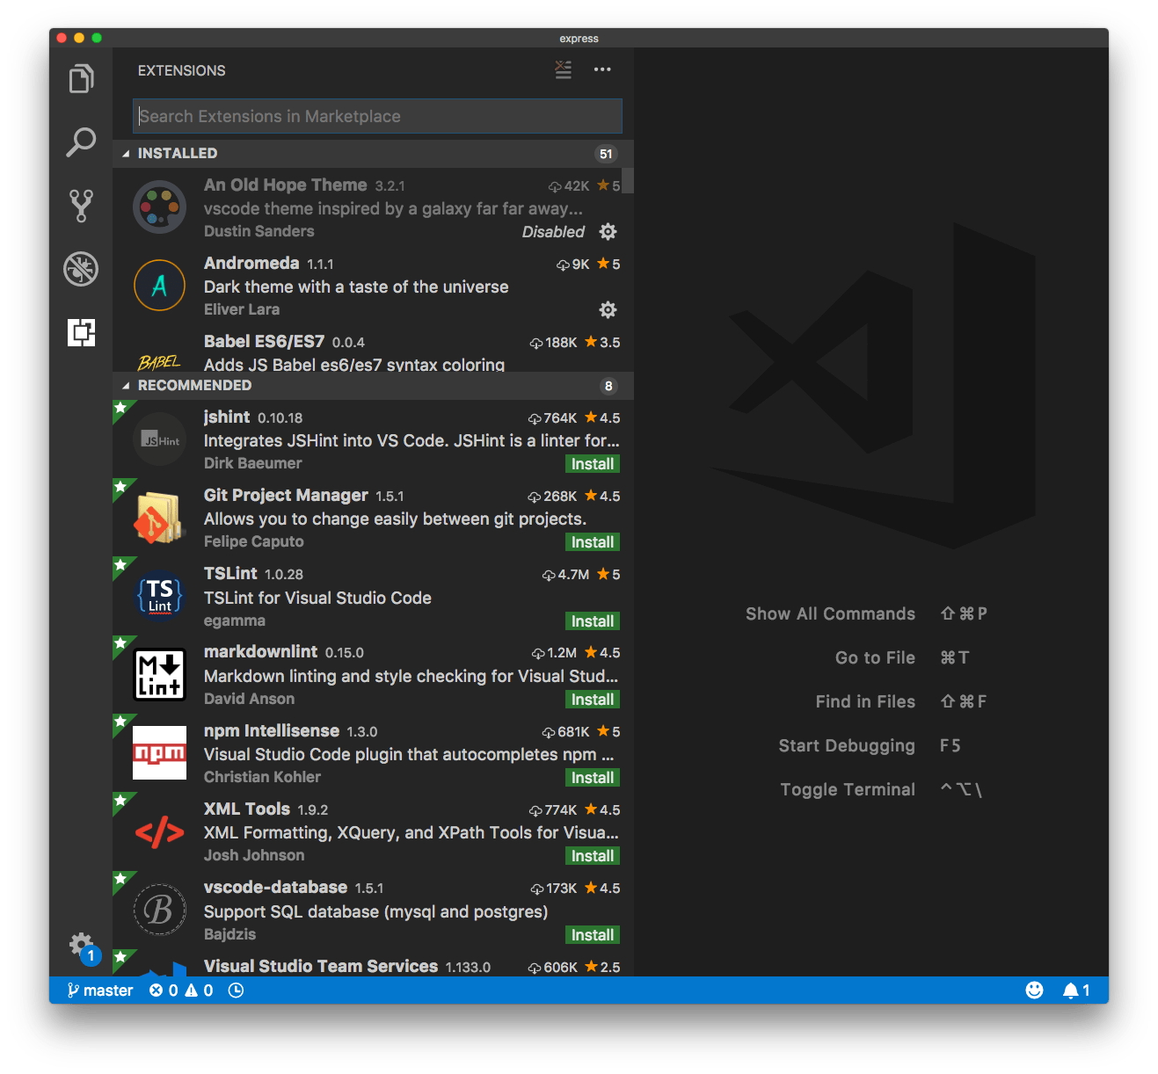The height and width of the screenshot is (1074, 1158).
Task: Click the clock icon in status bar
Action: 236,991
